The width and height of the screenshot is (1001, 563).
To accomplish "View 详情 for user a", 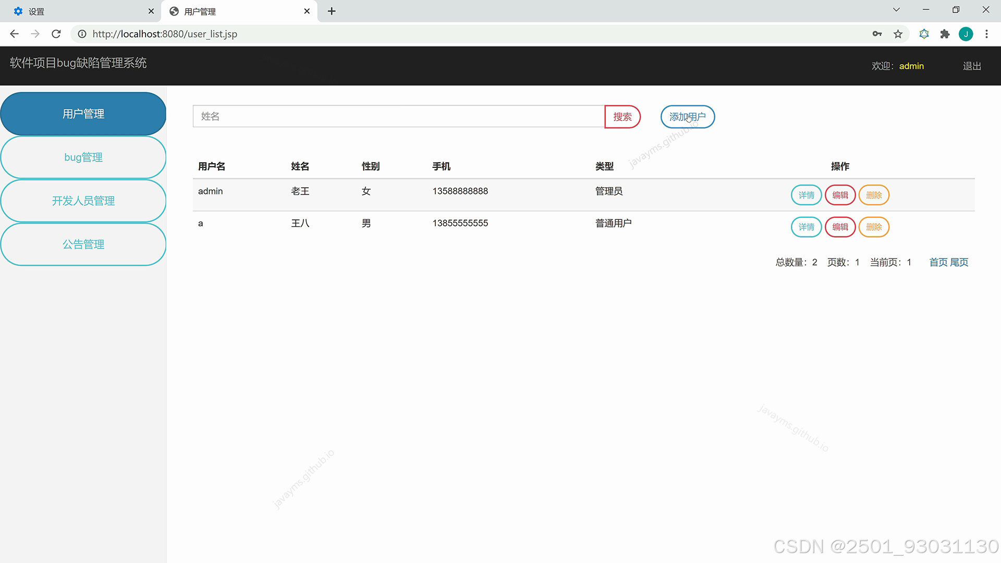I will click(x=807, y=227).
